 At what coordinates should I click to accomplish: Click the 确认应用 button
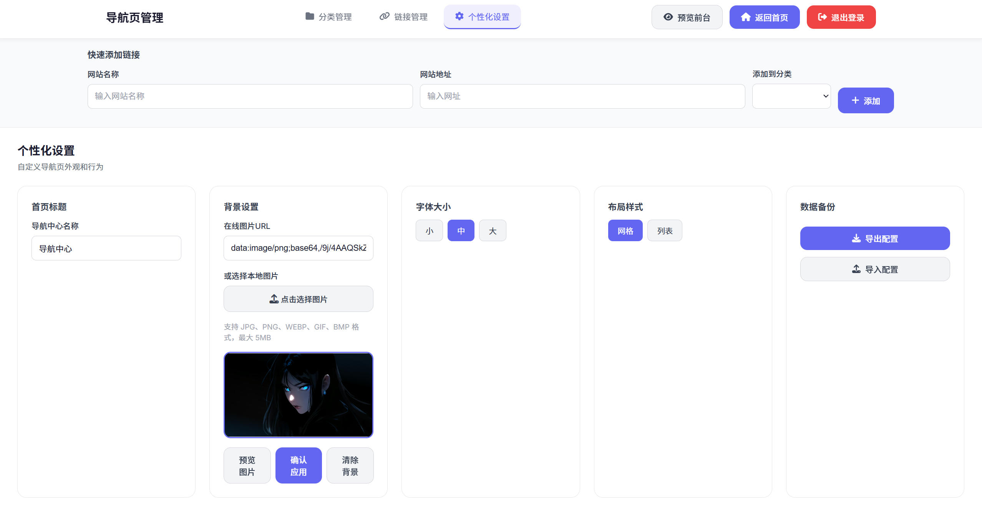click(299, 465)
